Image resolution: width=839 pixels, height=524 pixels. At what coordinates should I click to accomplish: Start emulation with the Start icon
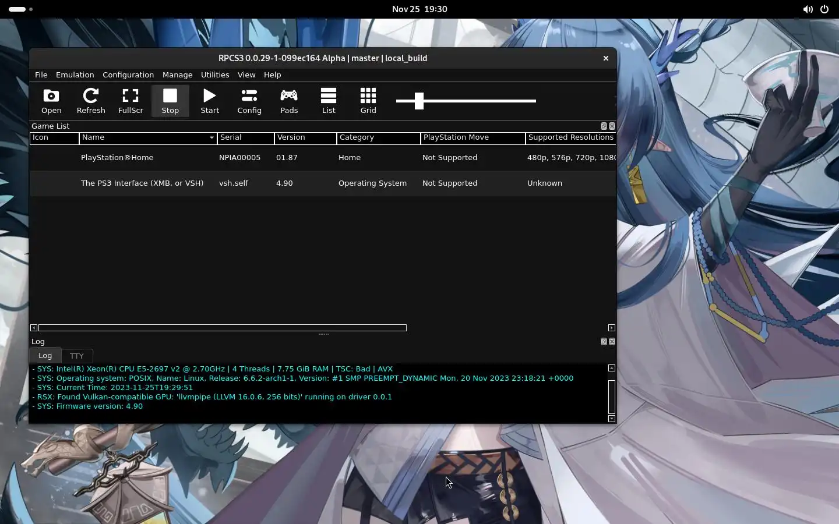click(x=210, y=101)
